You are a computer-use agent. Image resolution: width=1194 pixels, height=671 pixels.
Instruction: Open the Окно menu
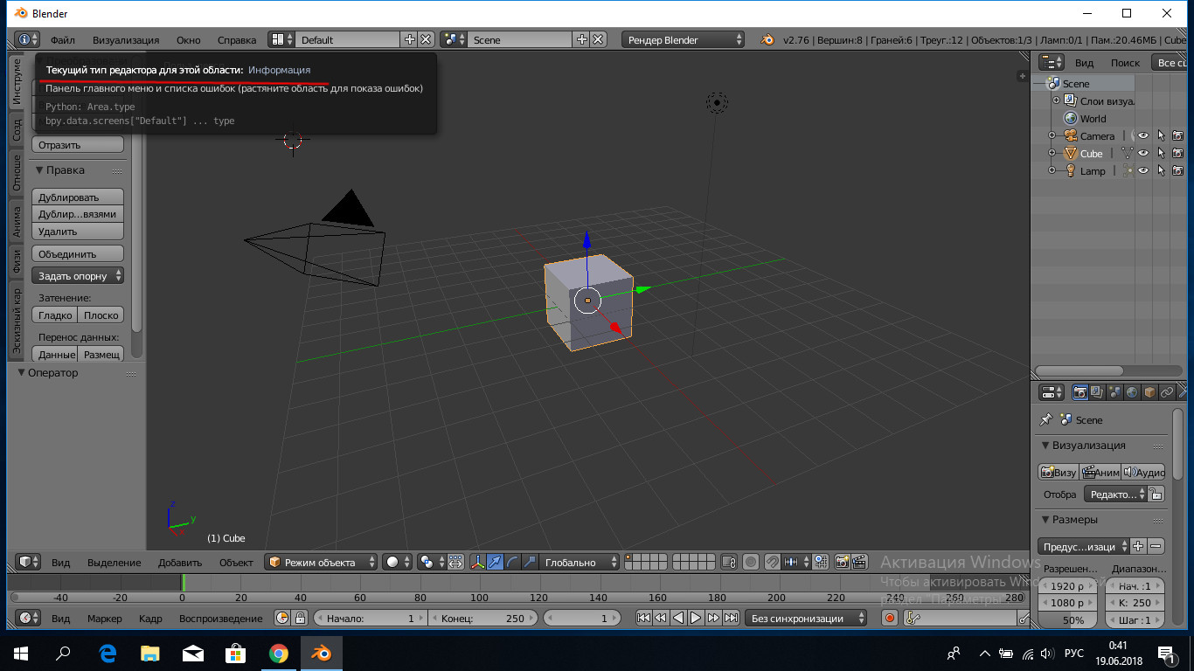click(x=188, y=39)
